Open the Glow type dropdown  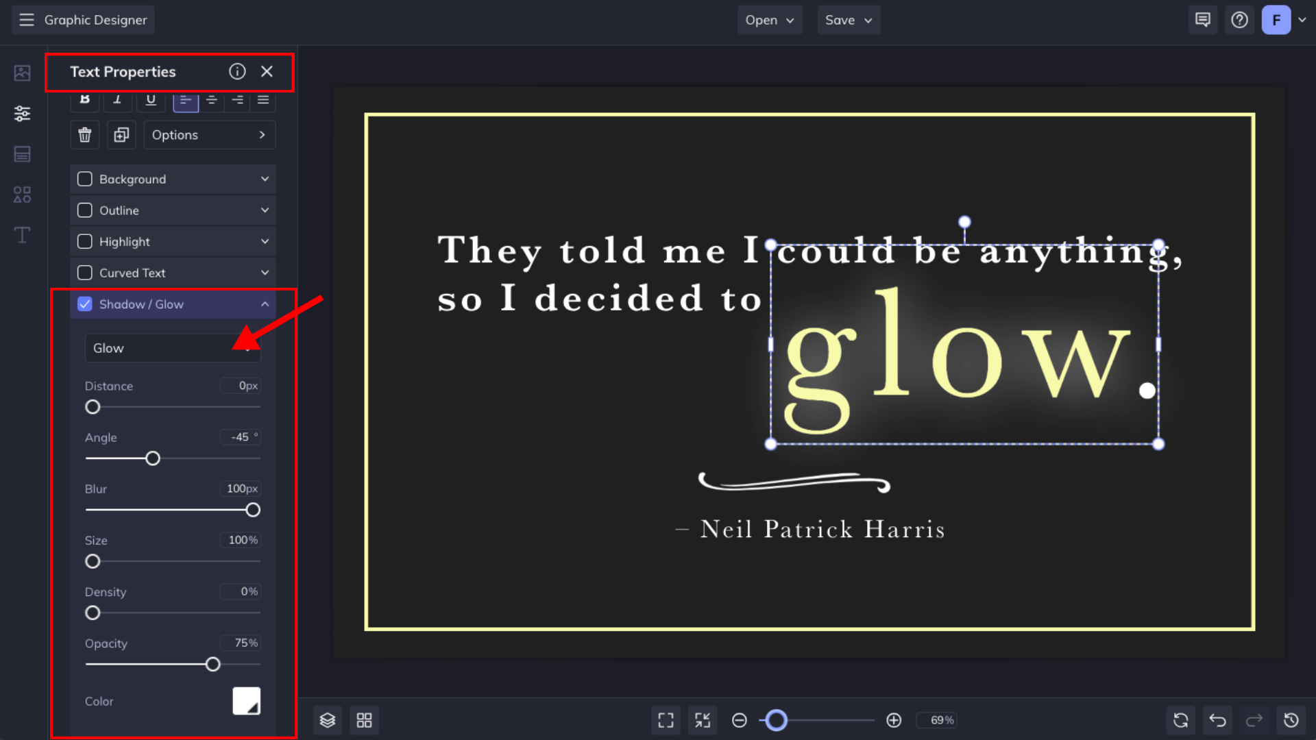pos(173,348)
